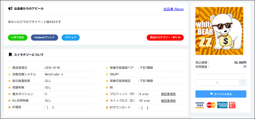Click the stop loss value 53 pips
255x119 pixels.
coord(144,101)
